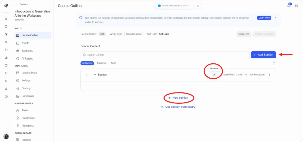Click the Section drag handle
Viewport: 303px width, 142px height.
[86, 75]
